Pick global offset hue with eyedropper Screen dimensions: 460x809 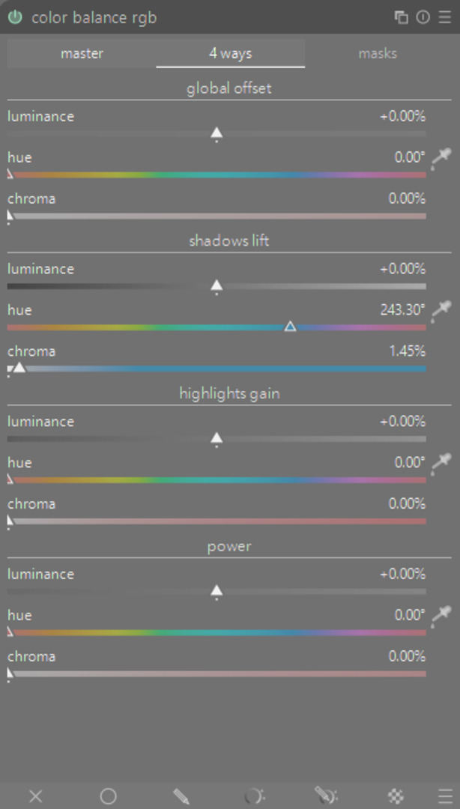point(443,157)
